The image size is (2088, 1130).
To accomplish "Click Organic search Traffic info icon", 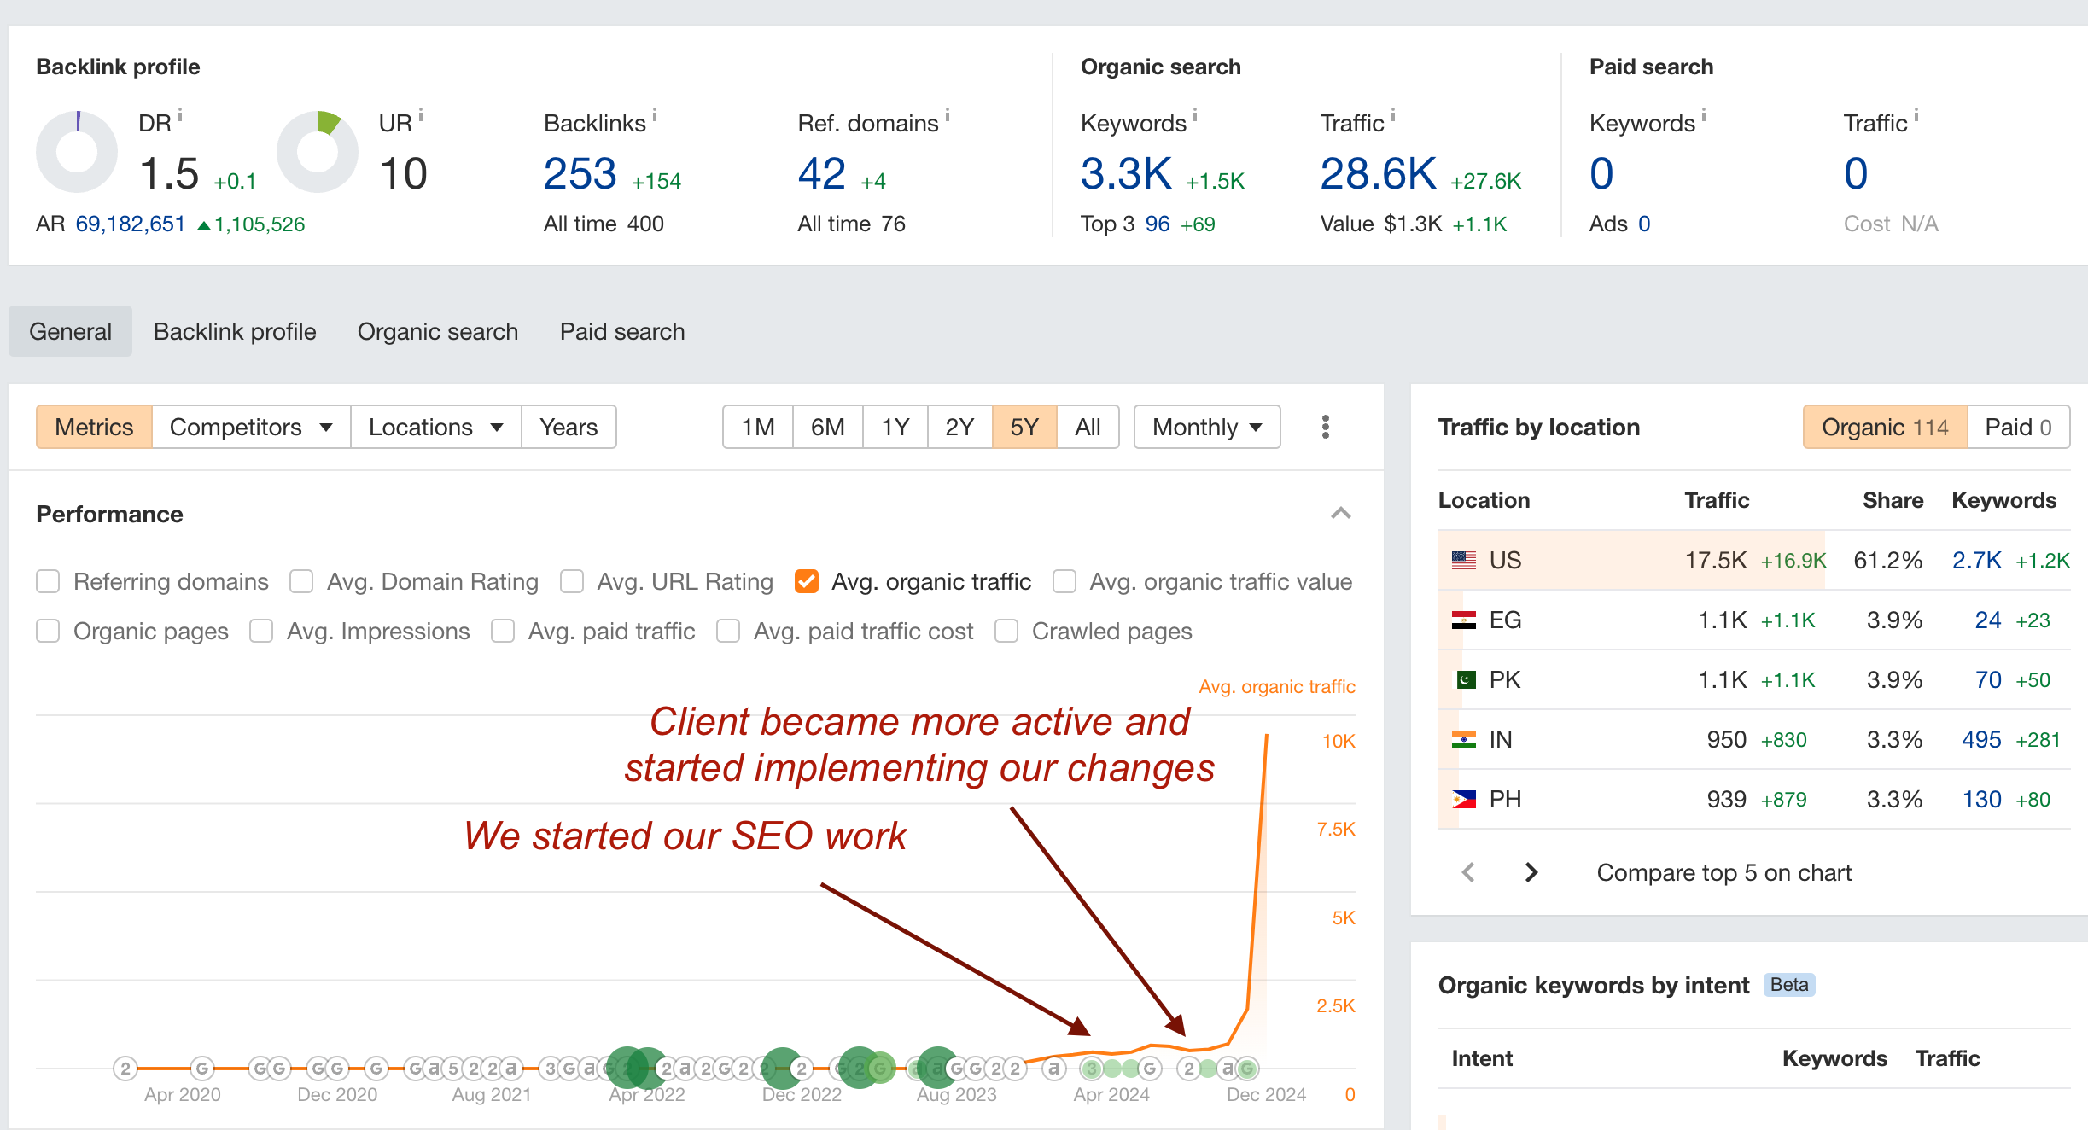I will (1393, 115).
